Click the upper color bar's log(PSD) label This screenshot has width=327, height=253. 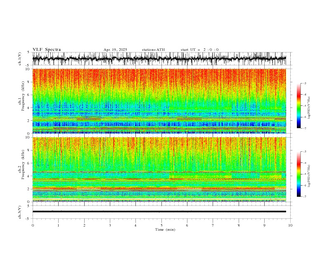pyautogui.click(x=309, y=108)
